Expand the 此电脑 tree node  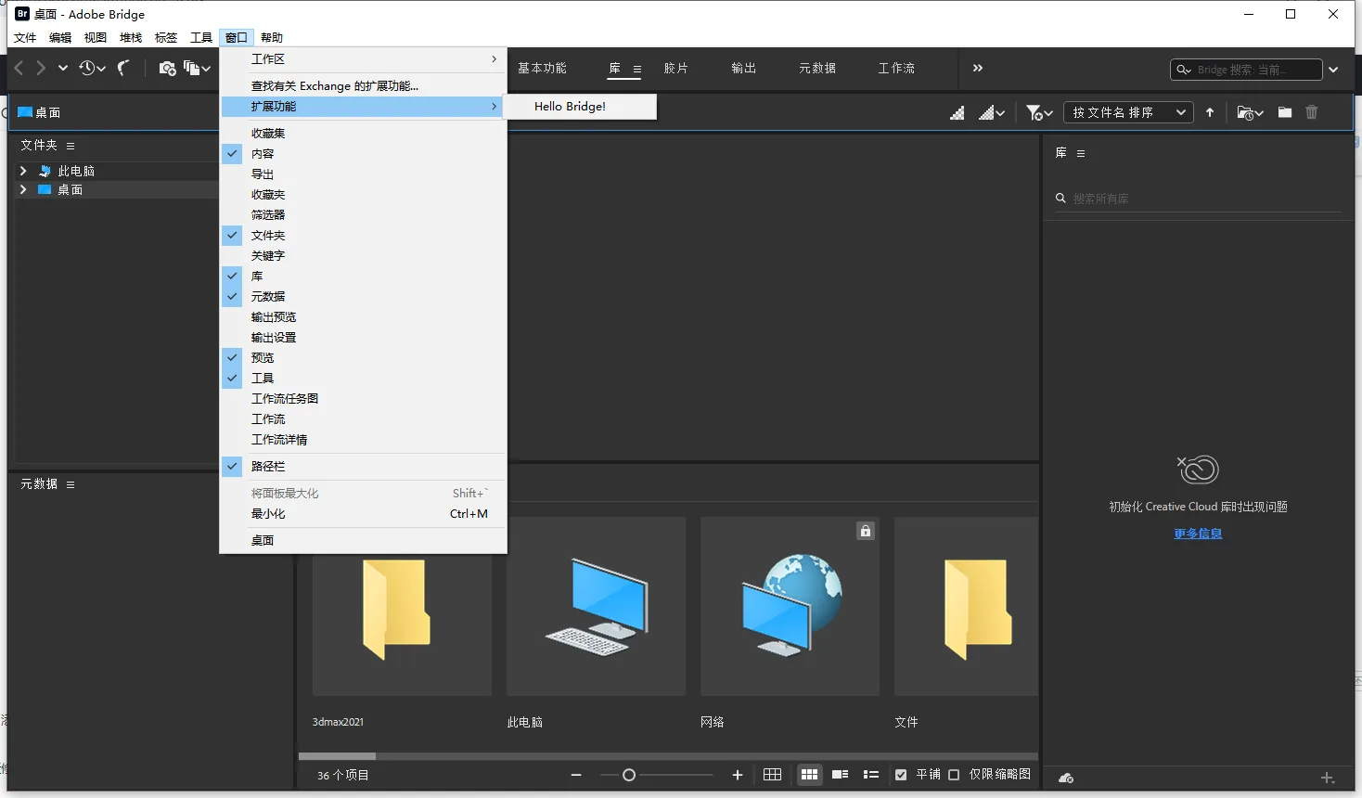click(23, 171)
